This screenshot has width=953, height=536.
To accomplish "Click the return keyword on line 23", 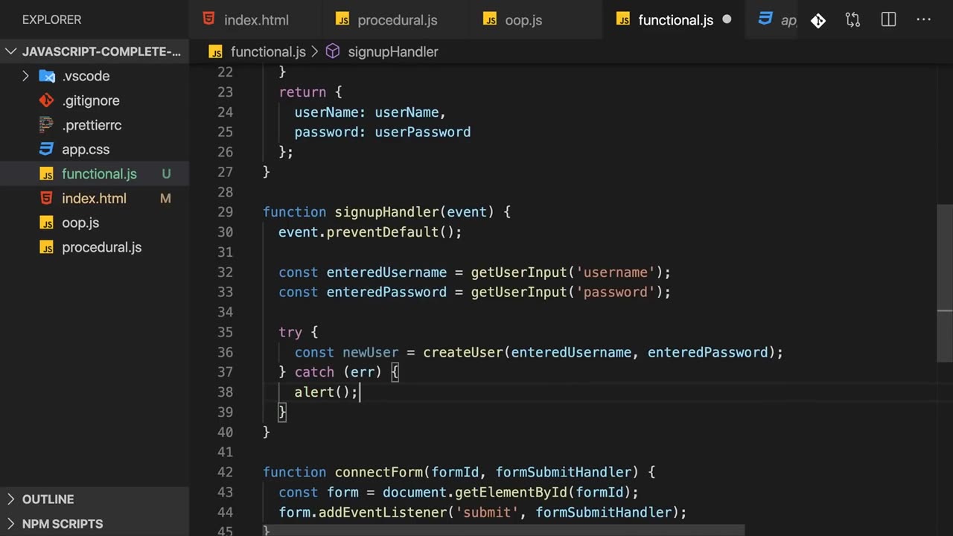I will (x=302, y=92).
